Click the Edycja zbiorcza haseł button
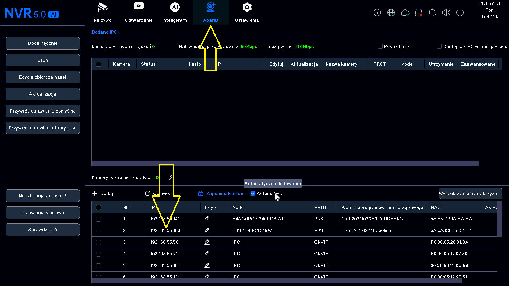This screenshot has width=509, height=286. click(43, 77)
